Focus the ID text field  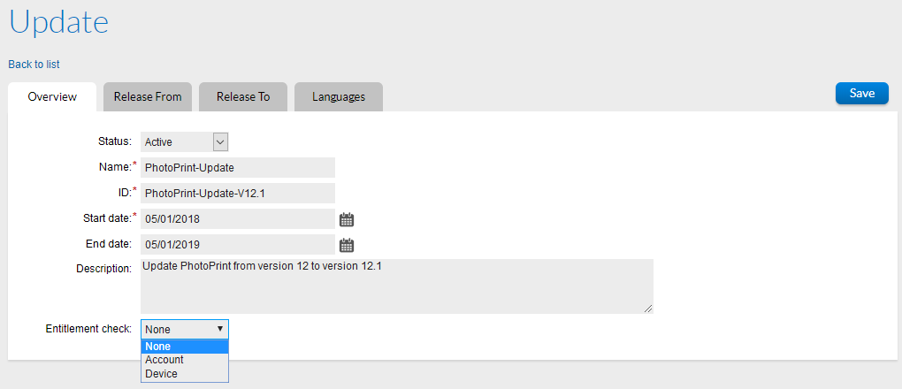click(237, 193)
